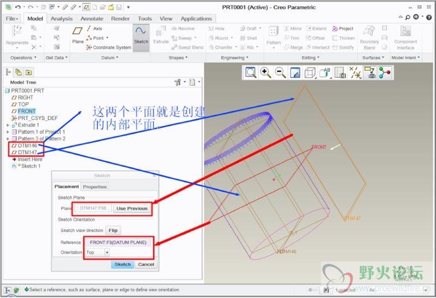Image resolution: width=436 pixels, height=298 pixels.
Task: Select the Offset tool
Action: (316, 38)
